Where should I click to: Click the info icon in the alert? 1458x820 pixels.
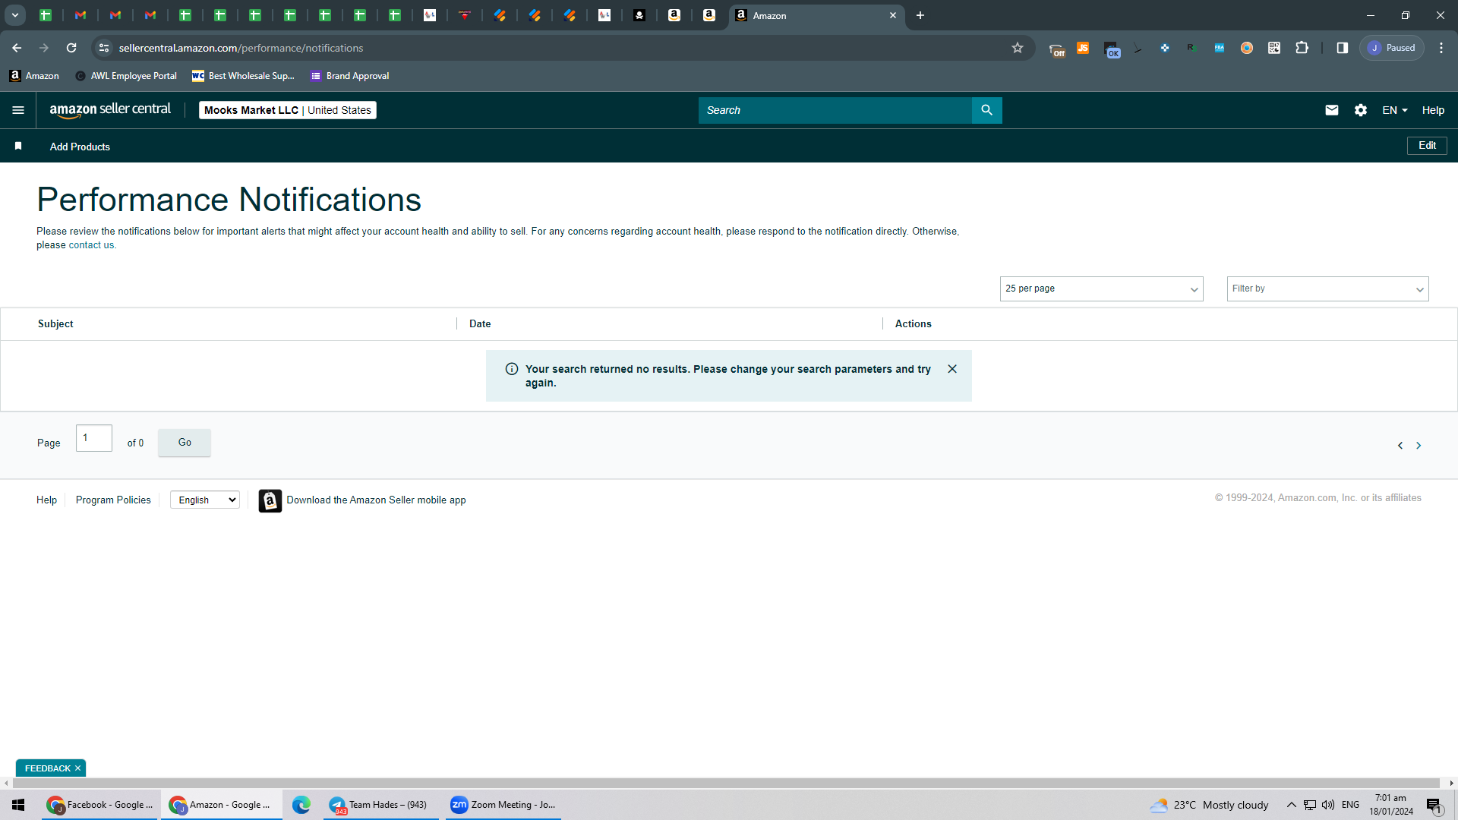[512, 369]
